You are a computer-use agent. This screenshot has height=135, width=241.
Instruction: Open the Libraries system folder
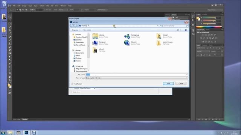101,36
